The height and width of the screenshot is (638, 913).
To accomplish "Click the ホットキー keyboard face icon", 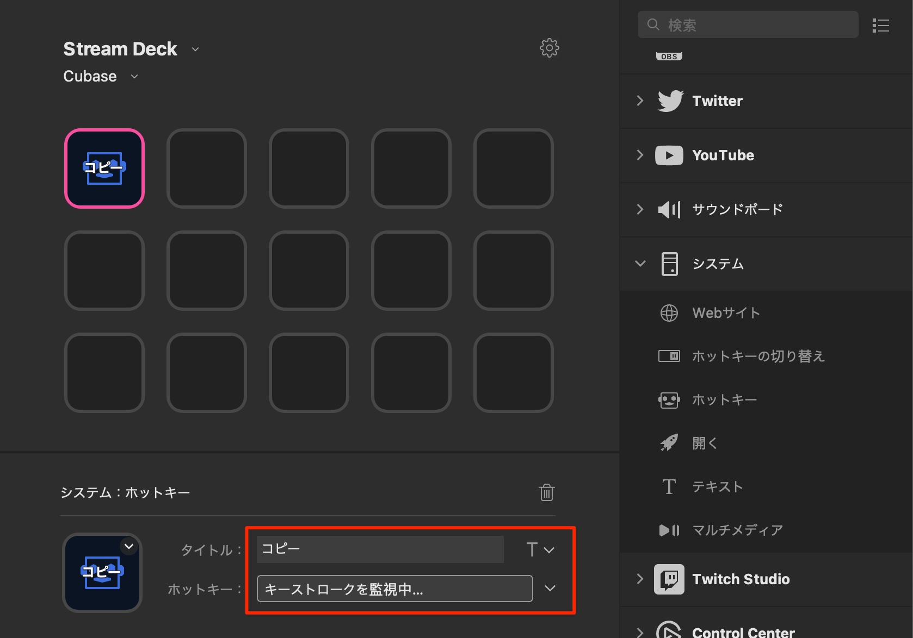I will pos(669,400).
